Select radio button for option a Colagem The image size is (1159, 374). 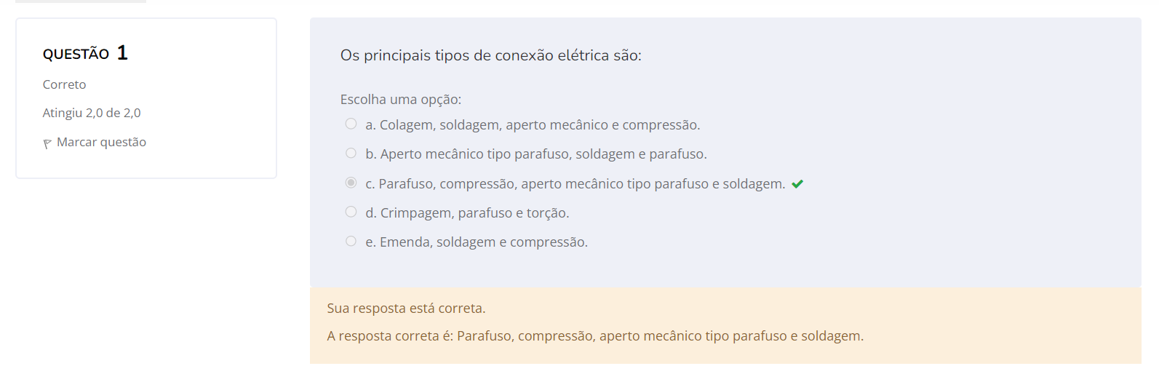click(351, 124)
